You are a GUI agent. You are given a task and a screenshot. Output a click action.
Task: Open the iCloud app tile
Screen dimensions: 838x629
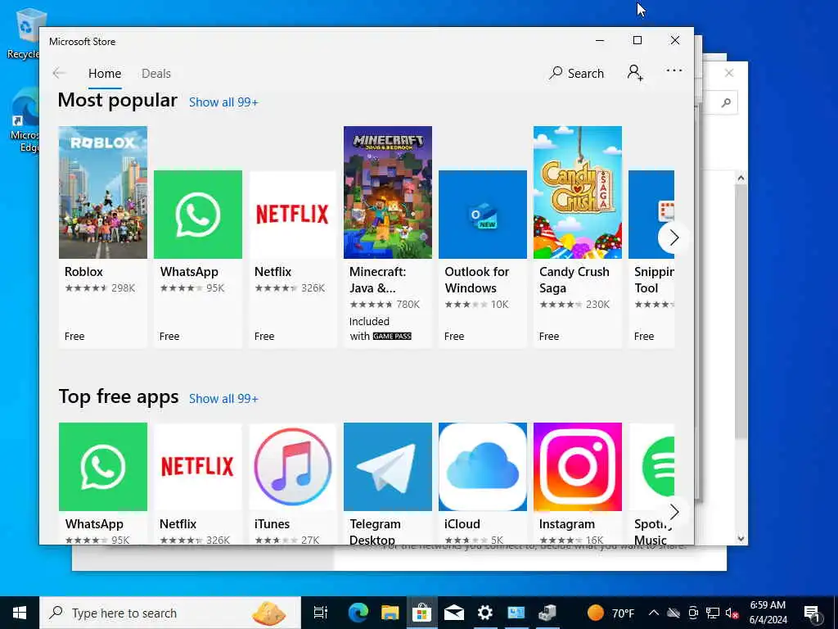(x=483, y=483)
